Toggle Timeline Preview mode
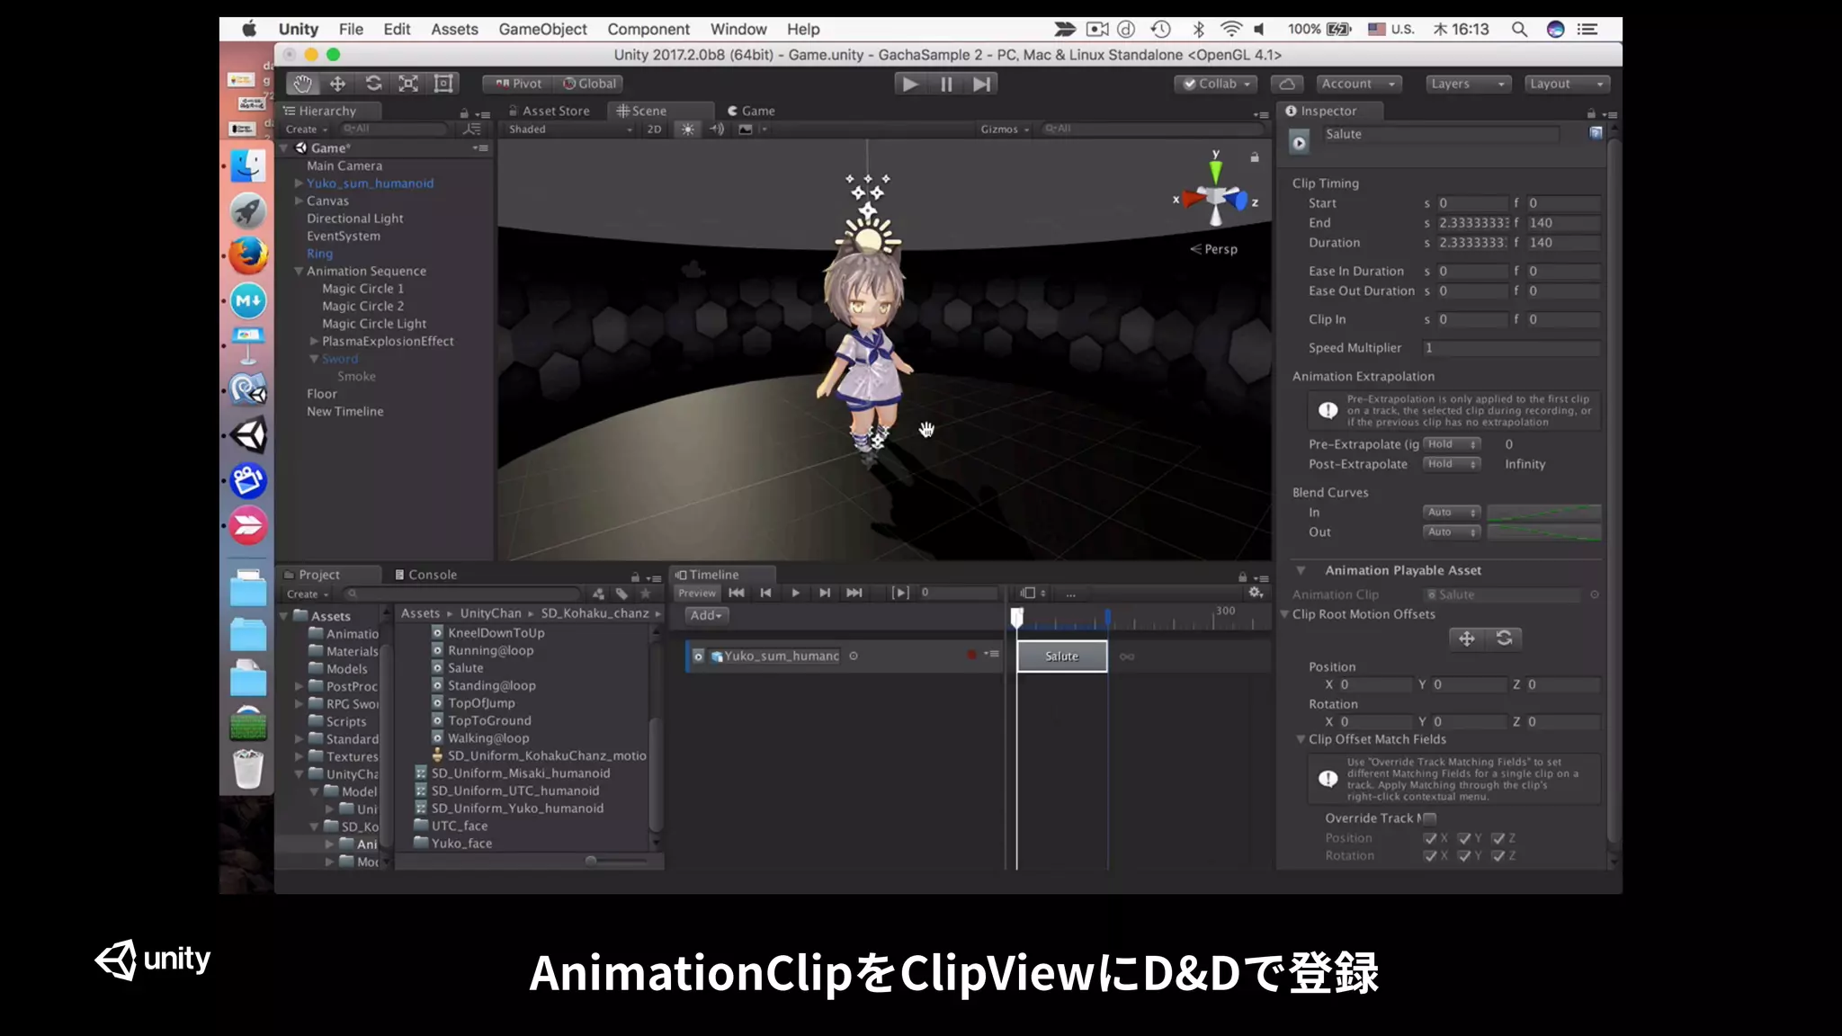Screen dimensions: 1842x1036 tap(697, 593)
